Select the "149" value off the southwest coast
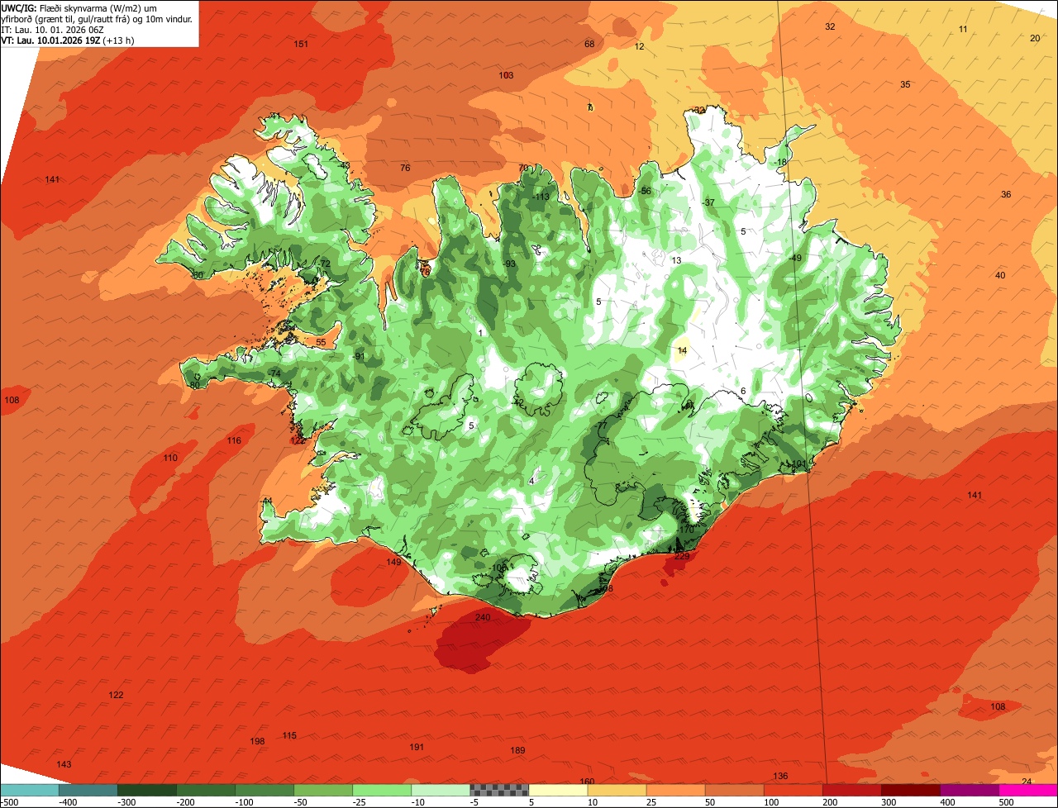This screenshot has height=808, width=1058. [393, 562]
